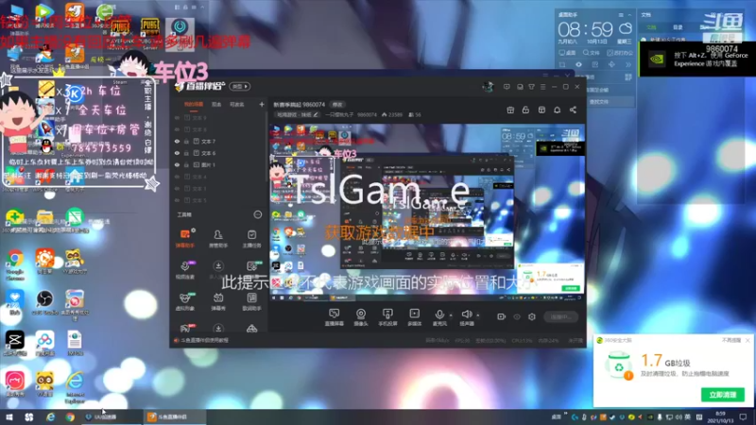Open the 主播任务 tool in the toolbox
This screenshot has width=756, height=425.
pyautogui.click(x=251, y=238)
